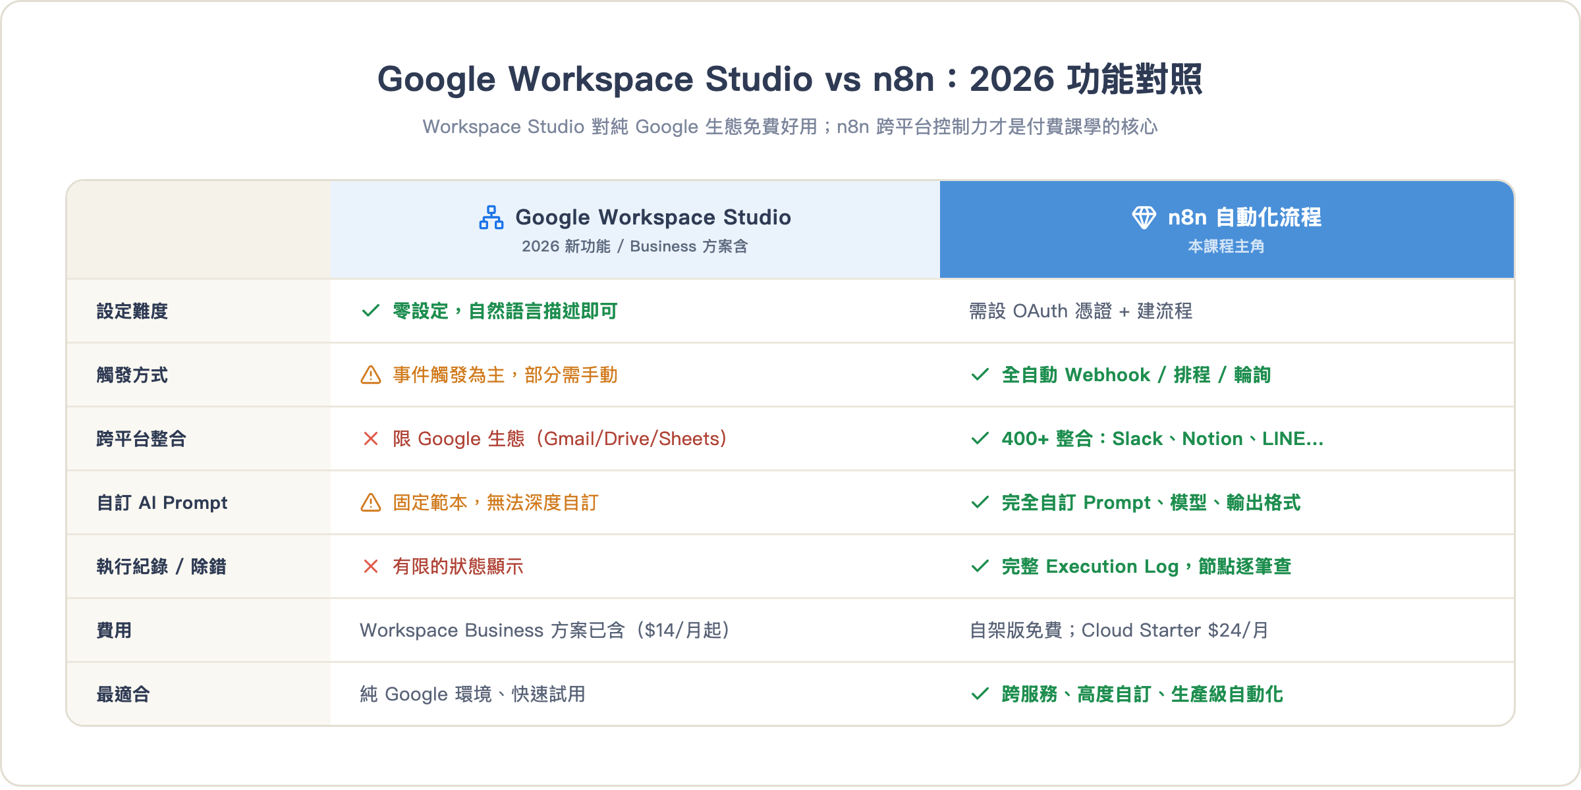Image resolution: width=1581 pixels, height=790 pixels.
Task: Click the red X beside 限 Google 生態
Action: (x=371, y=438)
